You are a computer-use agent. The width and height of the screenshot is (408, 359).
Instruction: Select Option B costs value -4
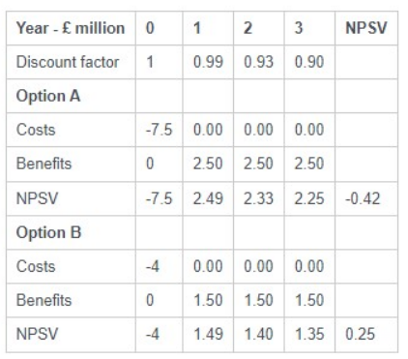coord(160,267)
